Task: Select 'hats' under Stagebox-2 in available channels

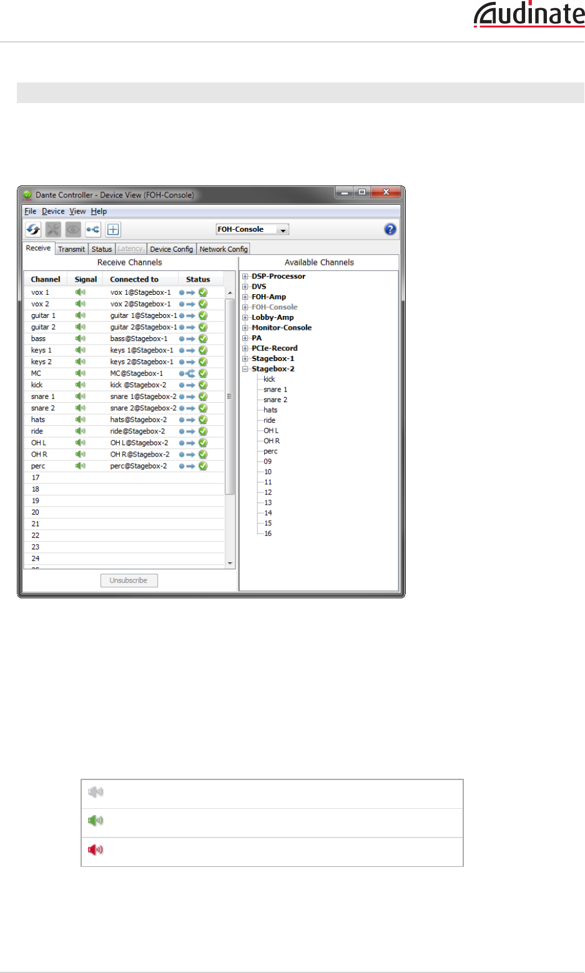Action: click(x=270, y=410)
